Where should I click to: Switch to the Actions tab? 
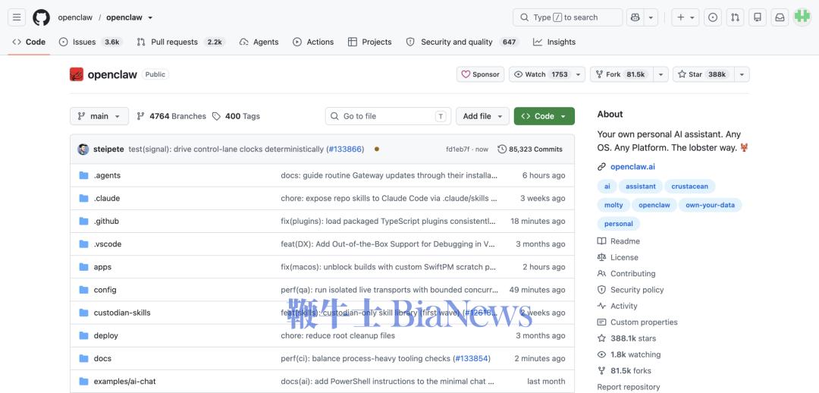[313, 42]
